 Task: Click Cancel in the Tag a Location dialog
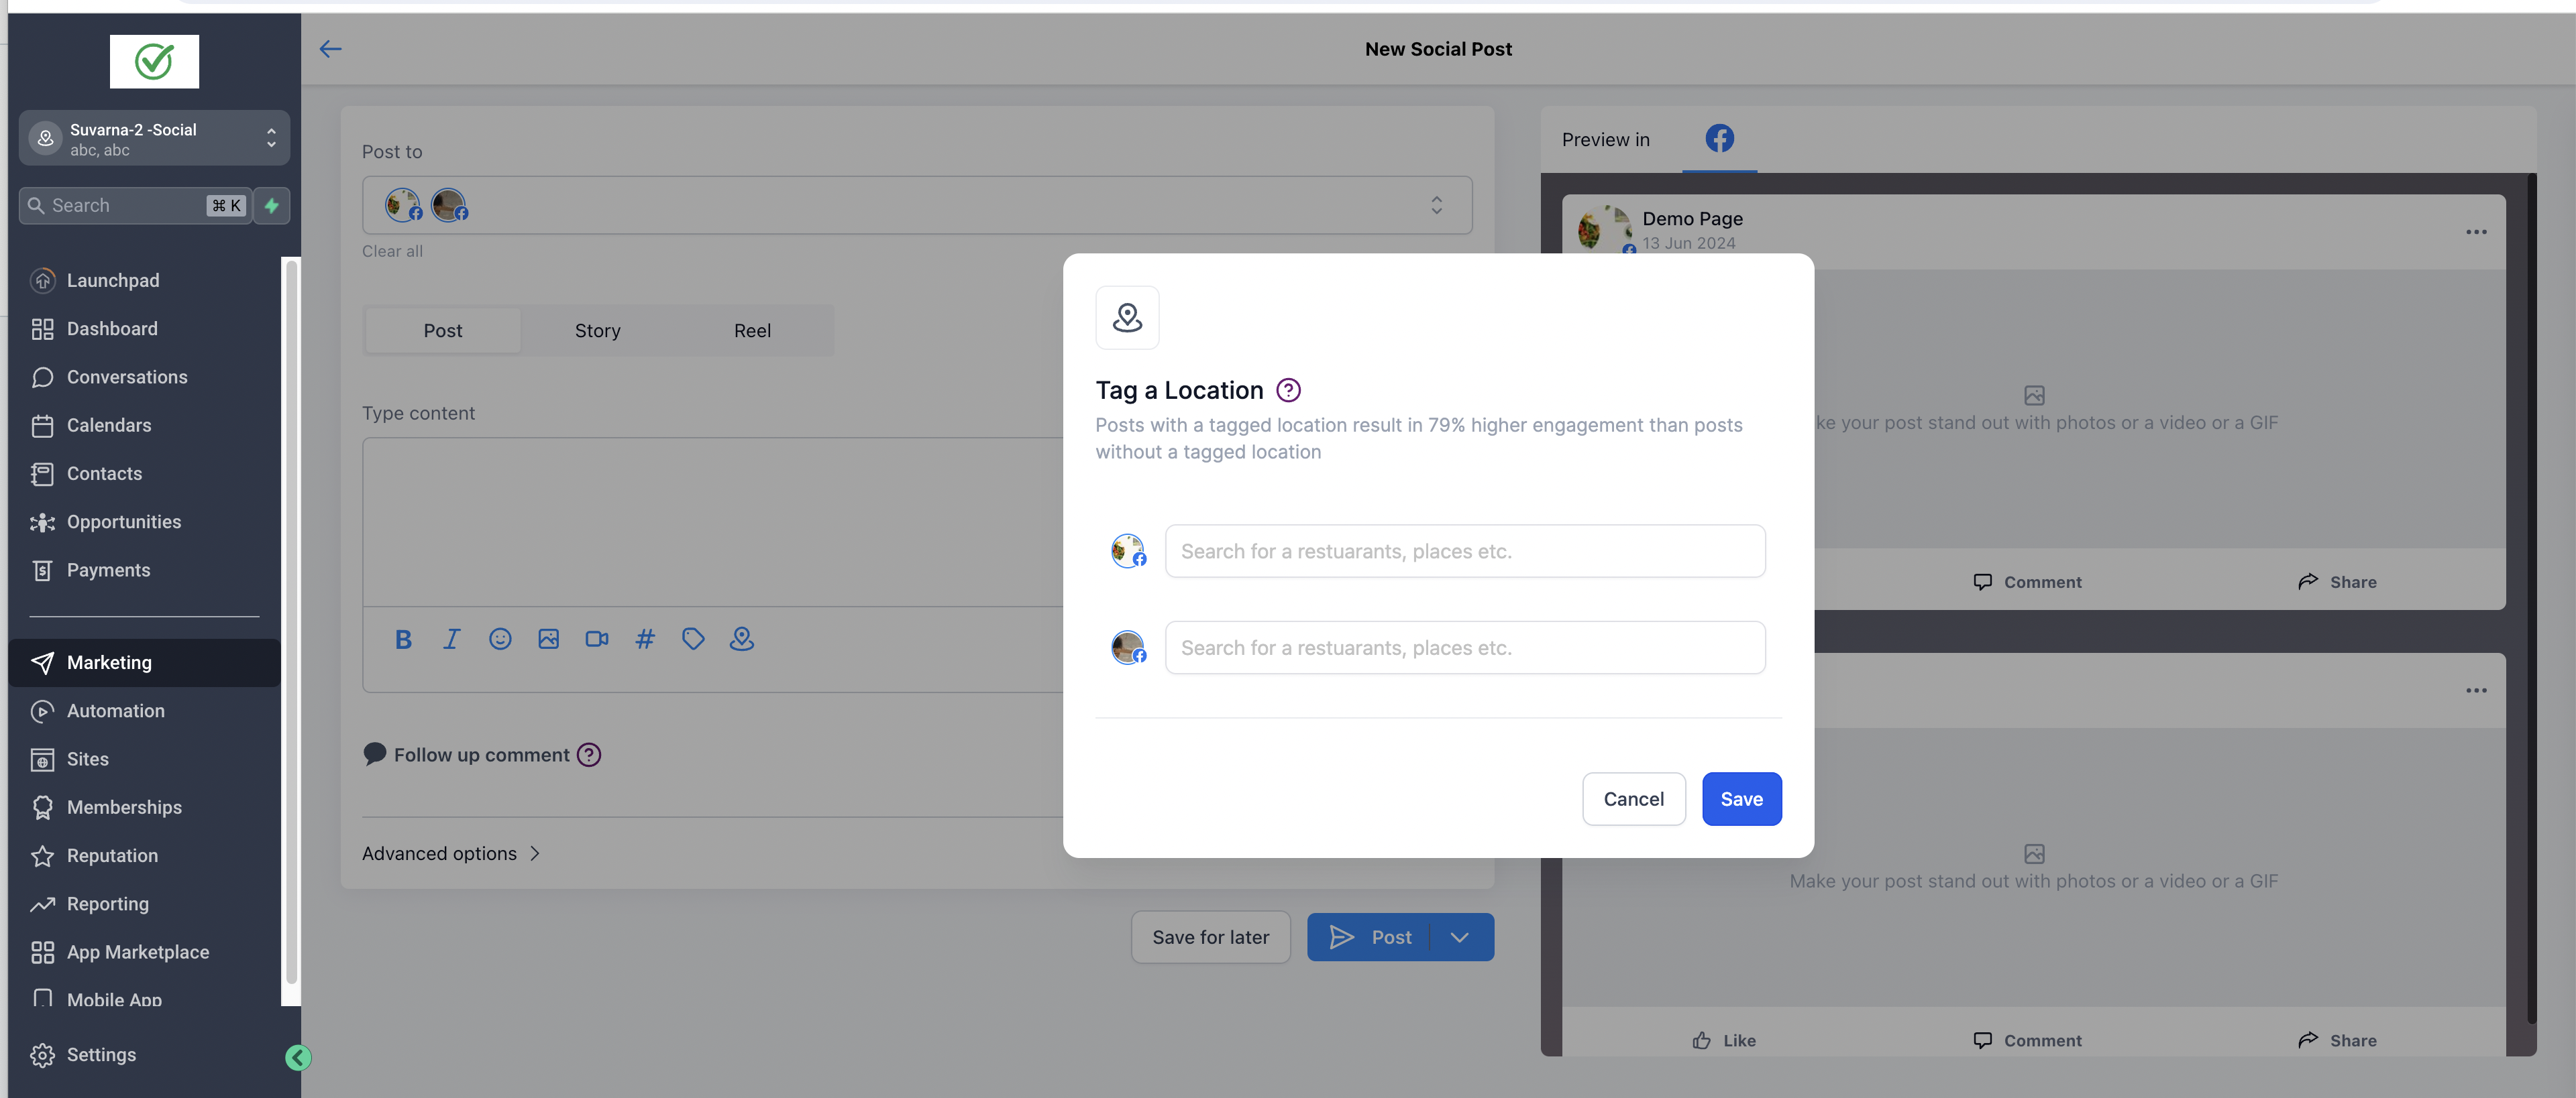(x=1633, y=799)
